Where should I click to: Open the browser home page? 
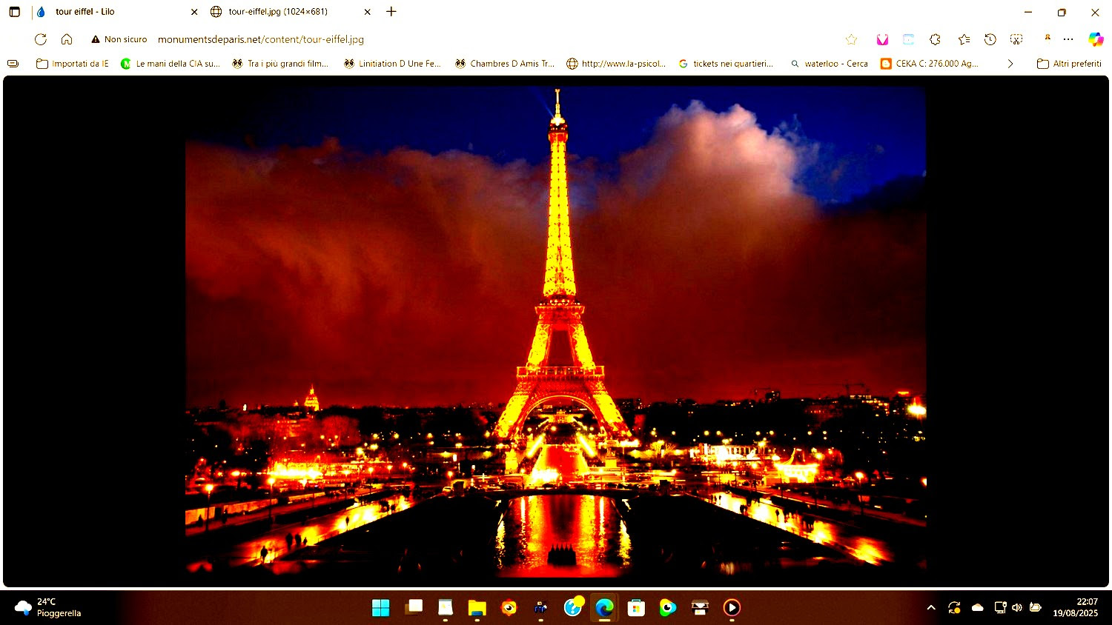tap(67, 39)
